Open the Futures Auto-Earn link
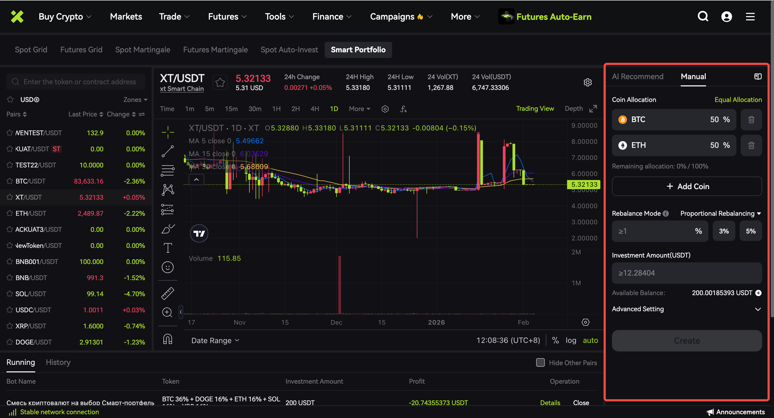This screenshot has width=774, height=418. click(545, 16)
